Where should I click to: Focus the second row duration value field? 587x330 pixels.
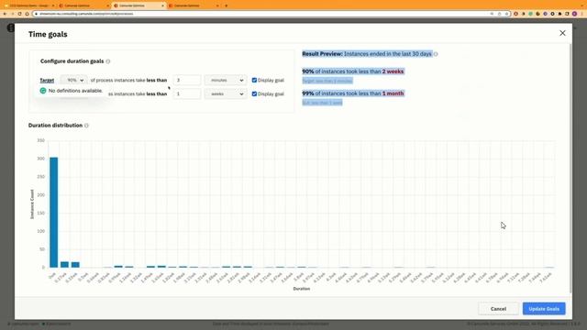click(187, 93)
